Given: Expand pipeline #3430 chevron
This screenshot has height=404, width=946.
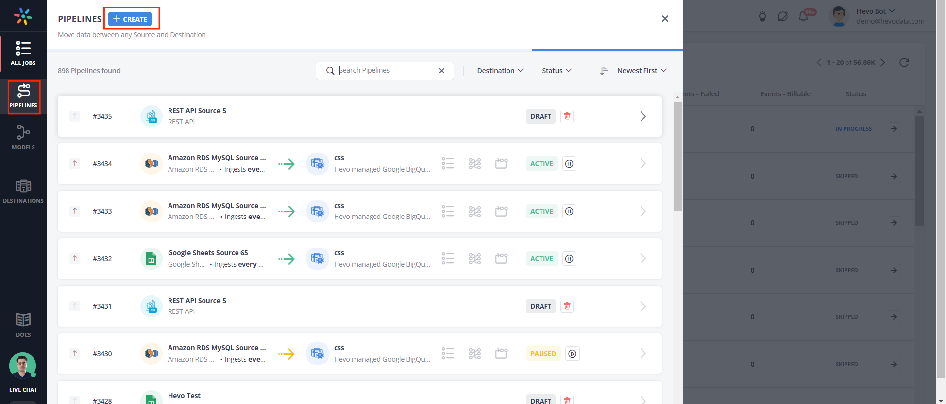Looking at the screenshot, I should click(x=643, y=353).
